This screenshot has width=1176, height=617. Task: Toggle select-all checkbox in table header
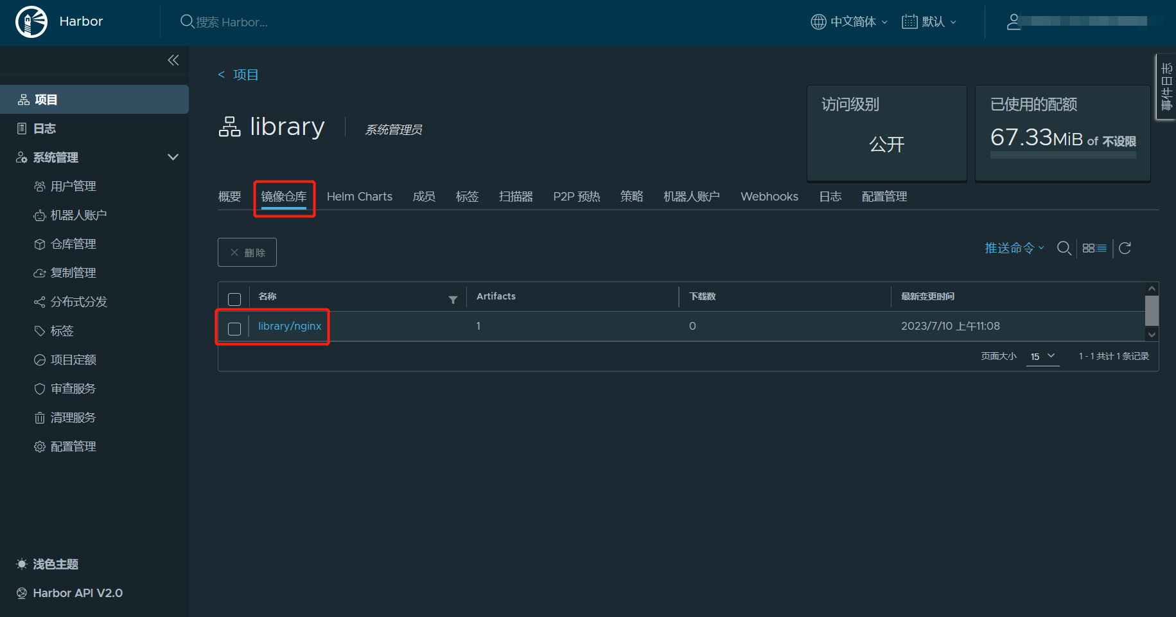click(234, 300)
